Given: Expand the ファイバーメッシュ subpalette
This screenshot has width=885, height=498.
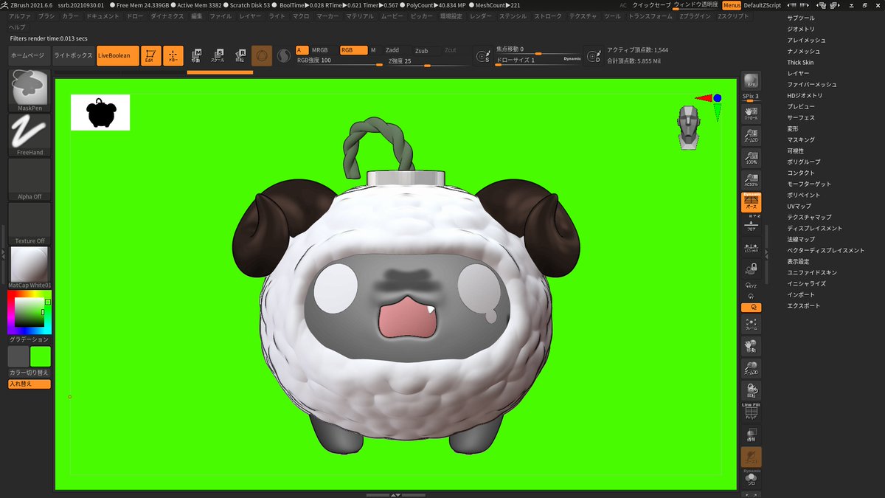Looking at the screenshot, I should tap(811, 84).
